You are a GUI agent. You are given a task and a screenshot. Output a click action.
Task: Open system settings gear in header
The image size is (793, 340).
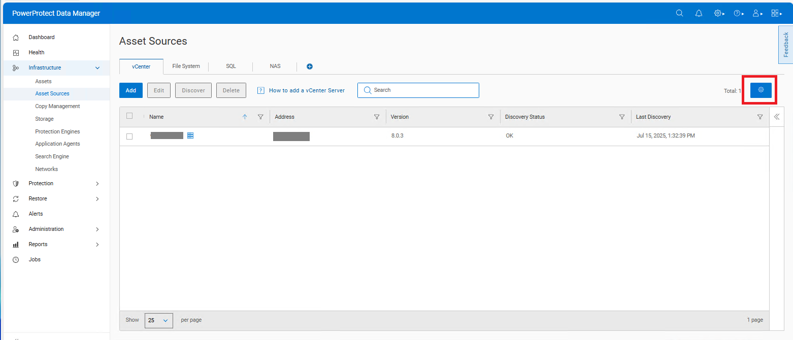click(719, 13)
